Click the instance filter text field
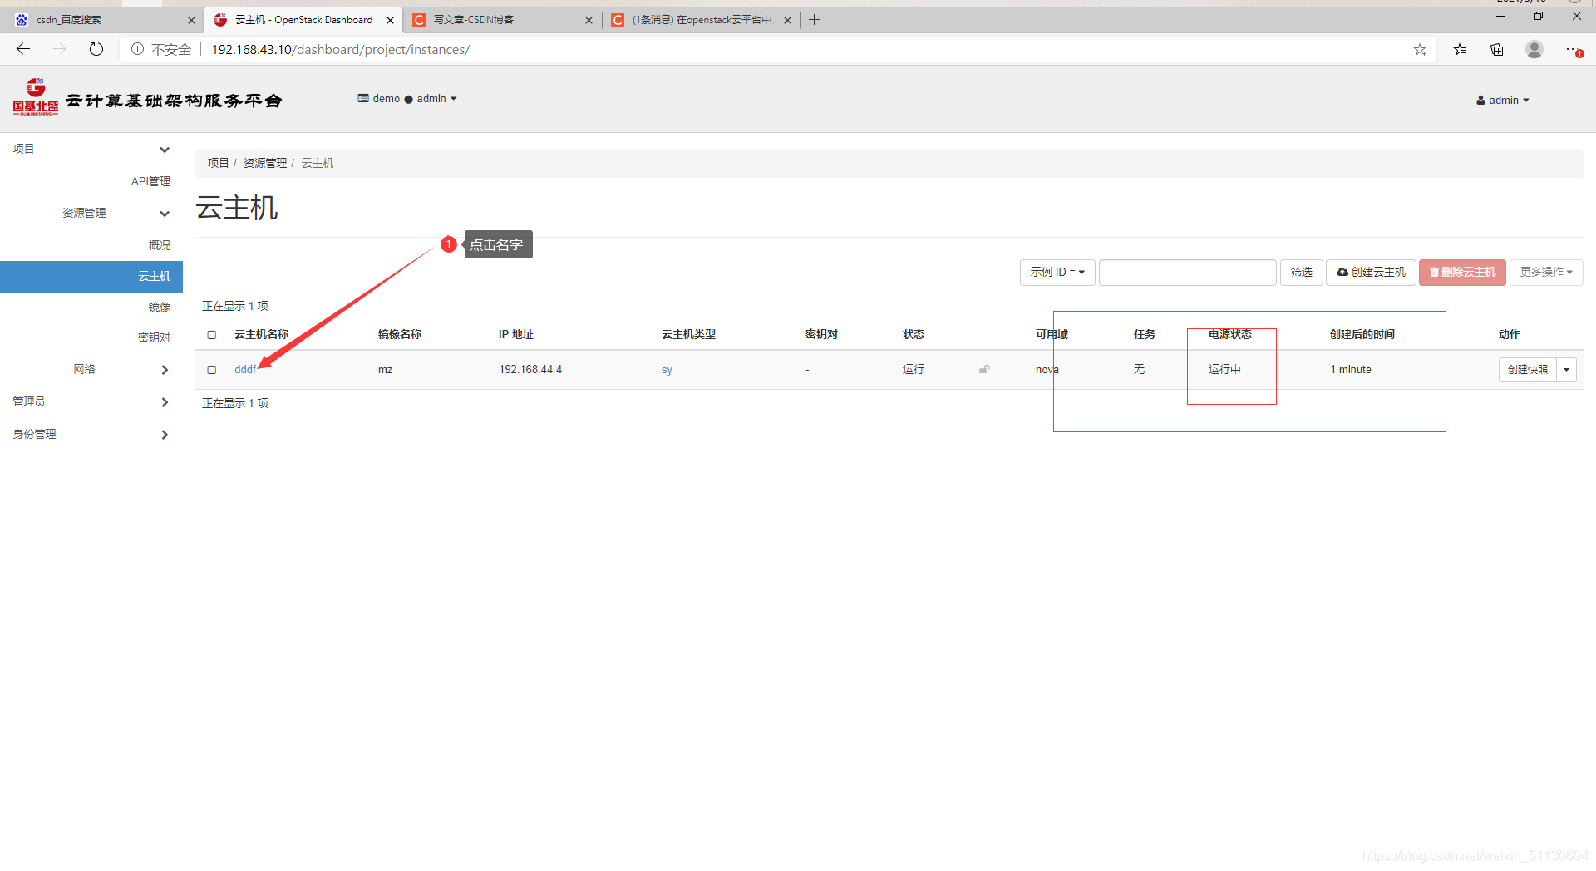This screenshot has width=1596, height=871. coord(1188,272)
